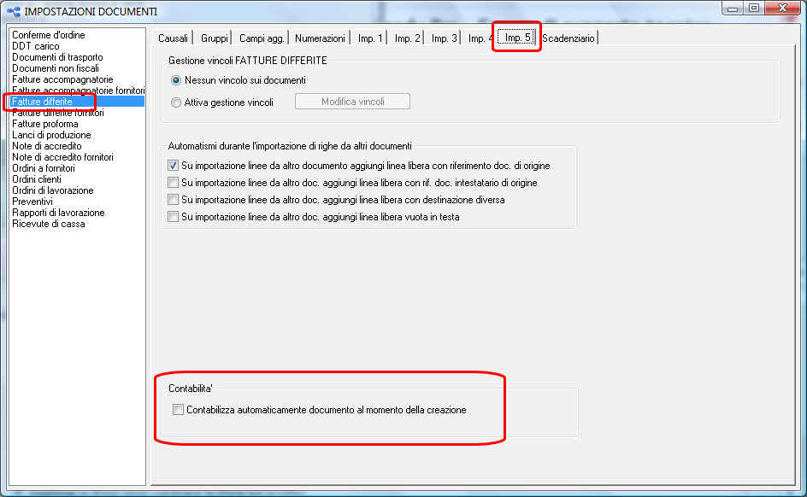Viewport: 807px width, 497px height.
Task: Select the Imp. 3 tab
Action: click(x=444, y=38)
